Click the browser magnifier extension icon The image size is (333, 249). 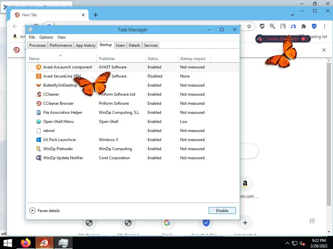tap(272, 26)
